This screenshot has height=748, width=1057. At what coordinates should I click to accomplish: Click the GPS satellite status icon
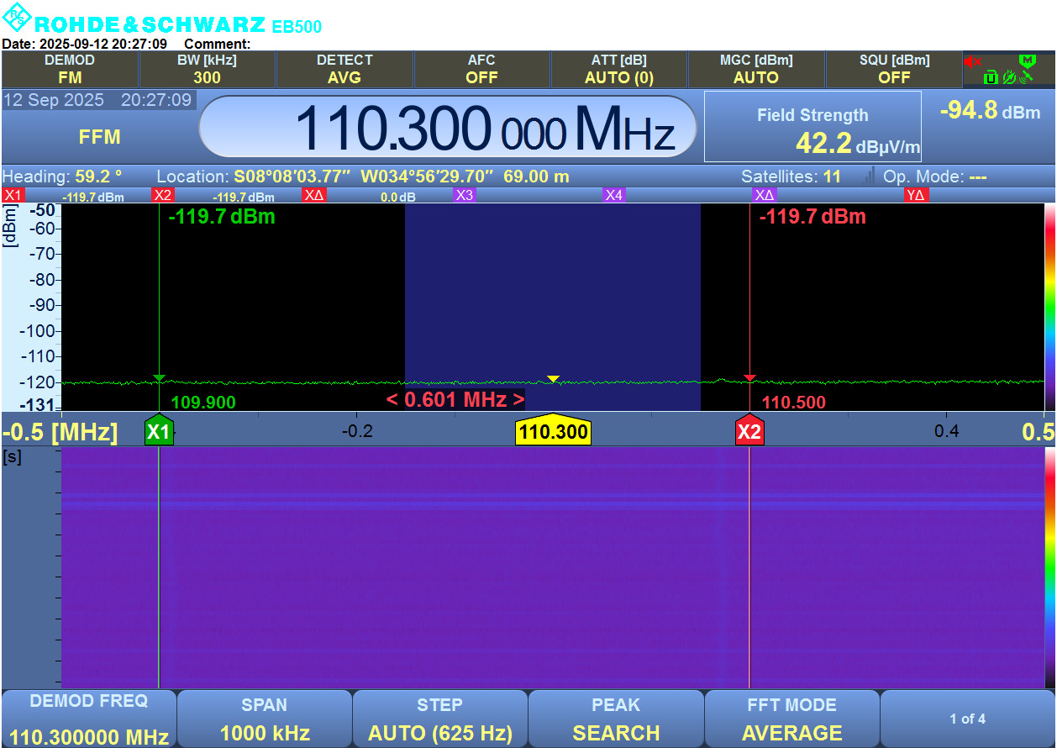point(1027,76)
